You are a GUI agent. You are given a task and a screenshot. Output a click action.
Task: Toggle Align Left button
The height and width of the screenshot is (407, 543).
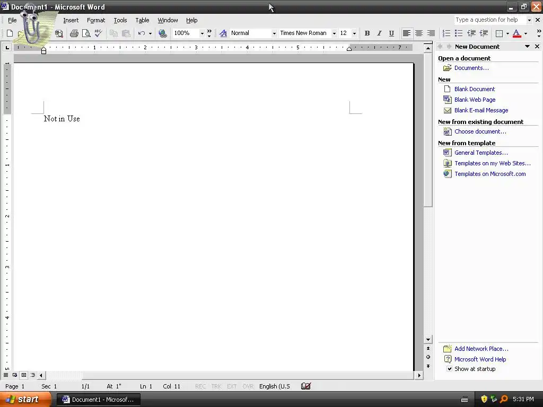(x=407, y=33)
